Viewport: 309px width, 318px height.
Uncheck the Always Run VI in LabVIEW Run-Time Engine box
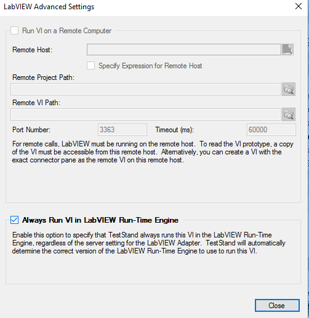[x=15, y=220]
